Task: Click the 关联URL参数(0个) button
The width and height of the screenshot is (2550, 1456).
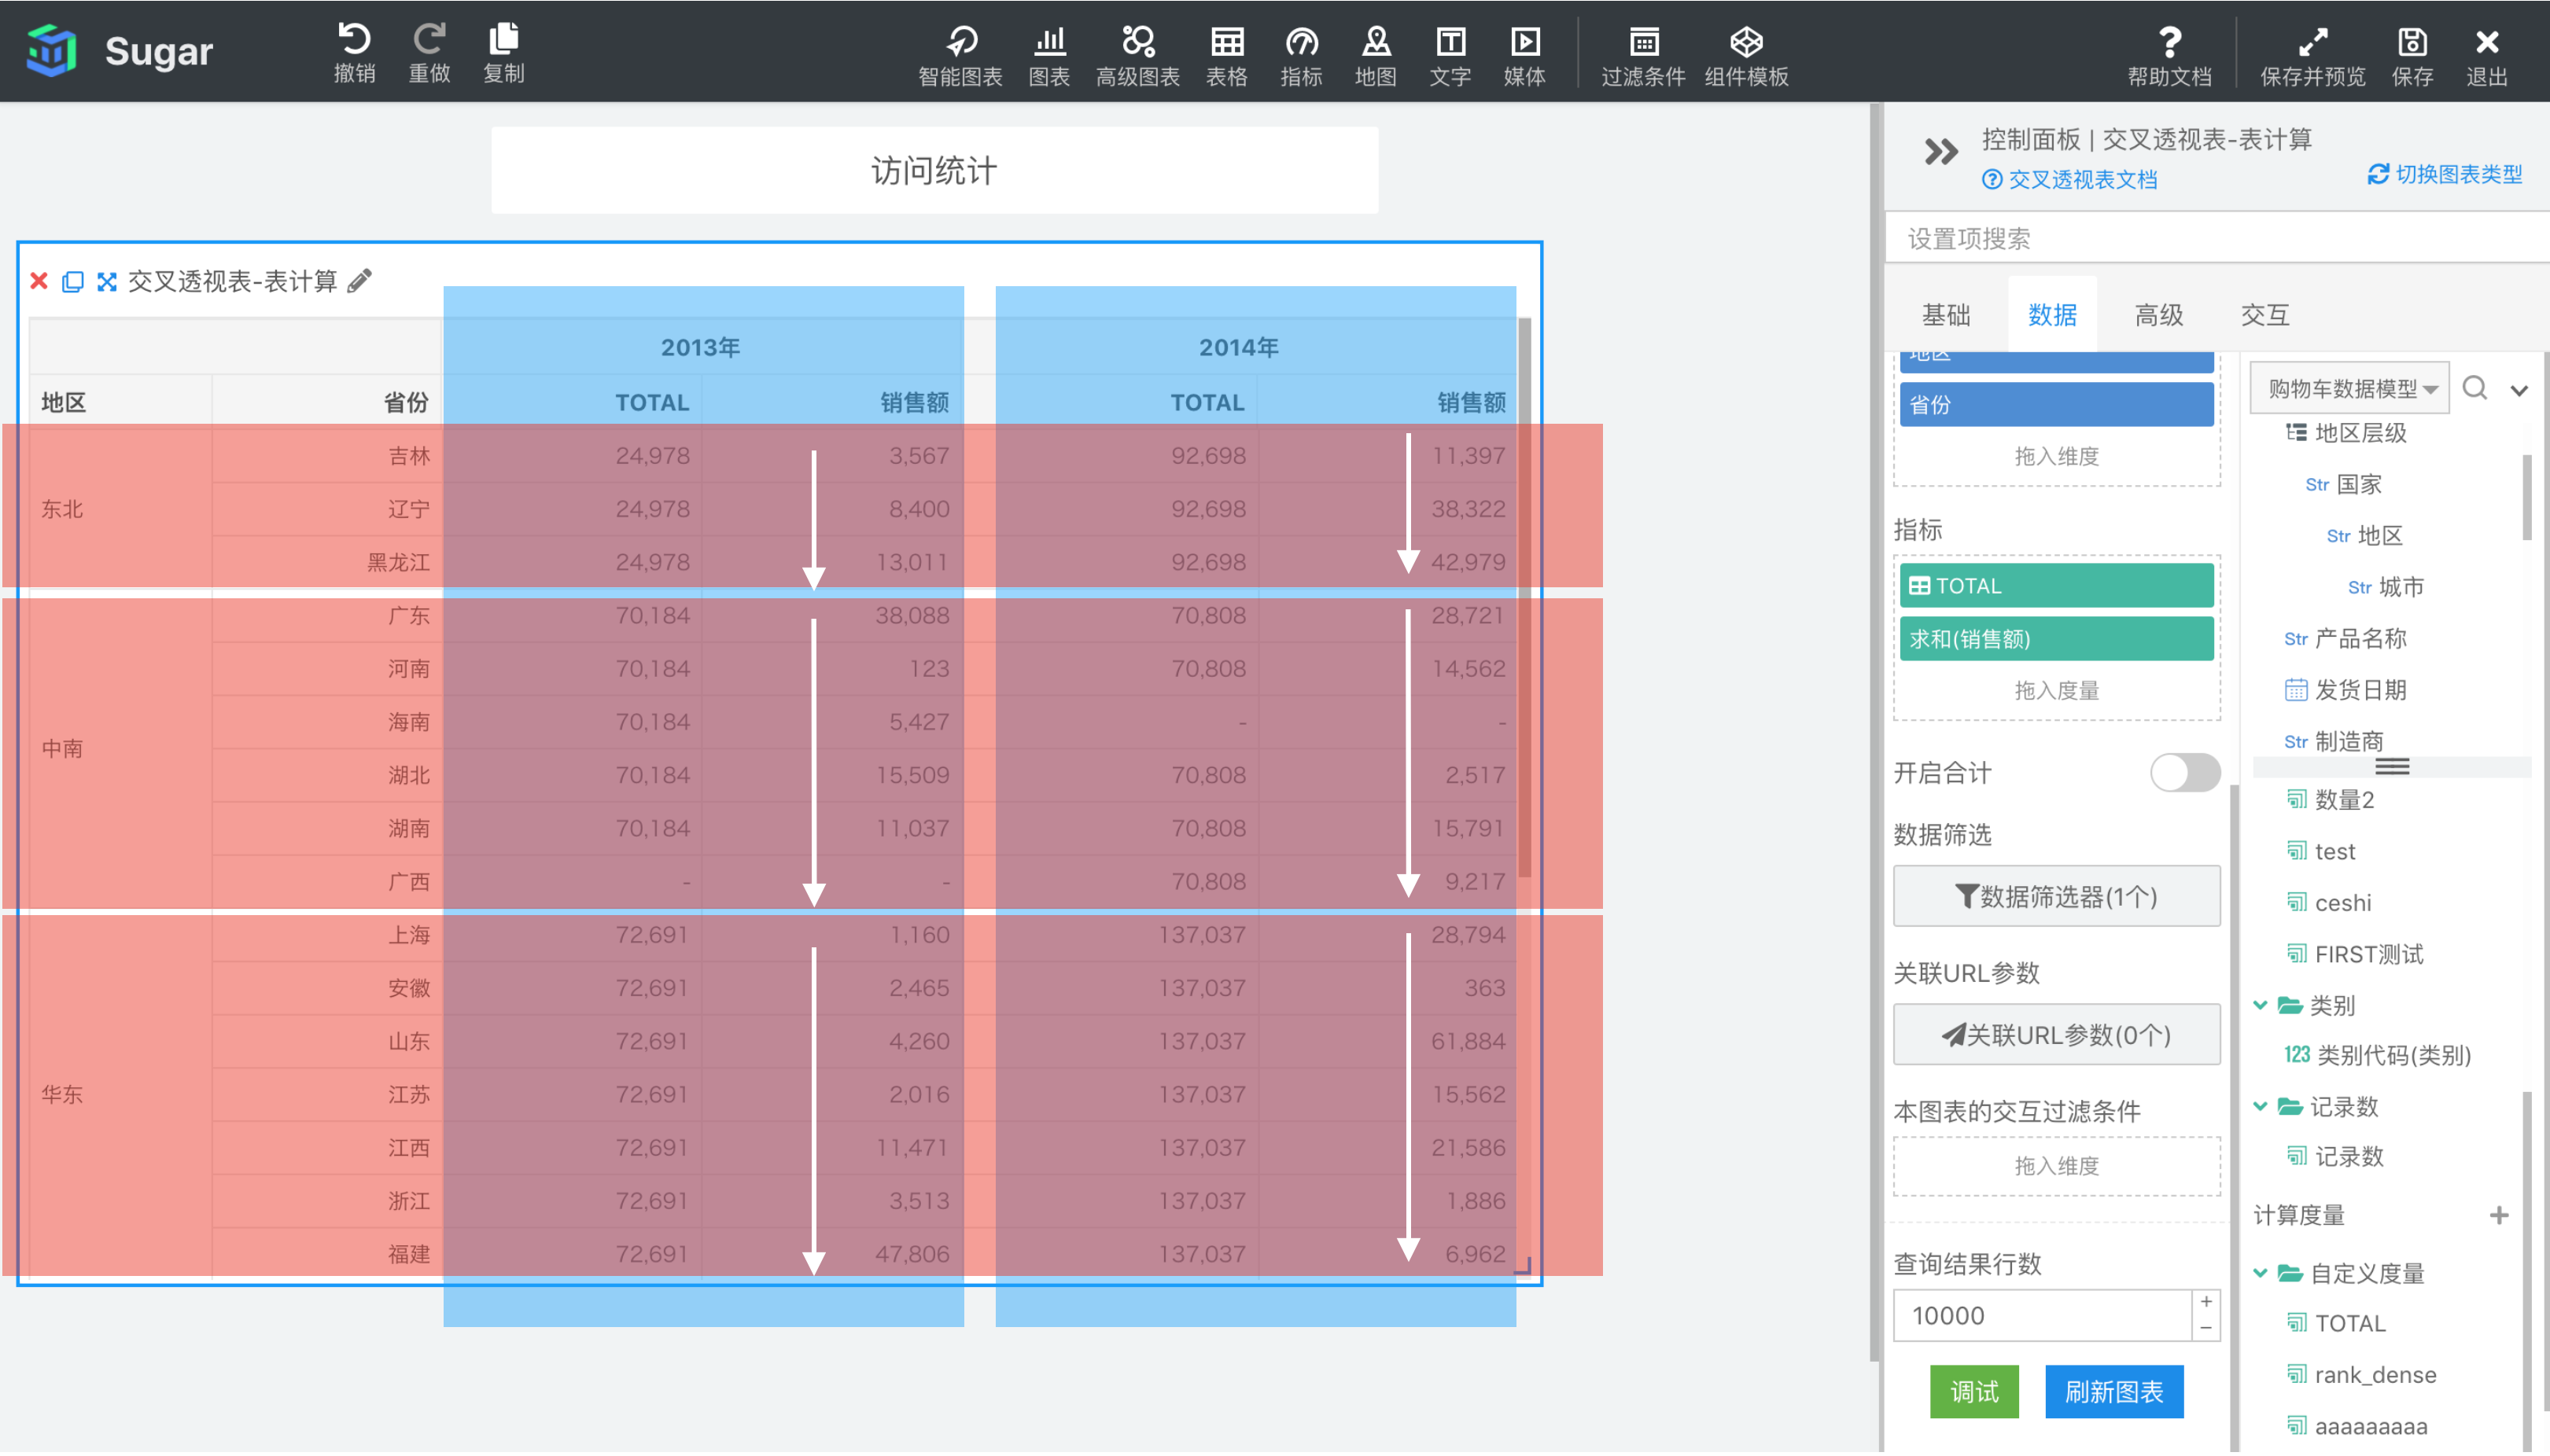Action: pyautogui.click(x=2056, y=1034)
